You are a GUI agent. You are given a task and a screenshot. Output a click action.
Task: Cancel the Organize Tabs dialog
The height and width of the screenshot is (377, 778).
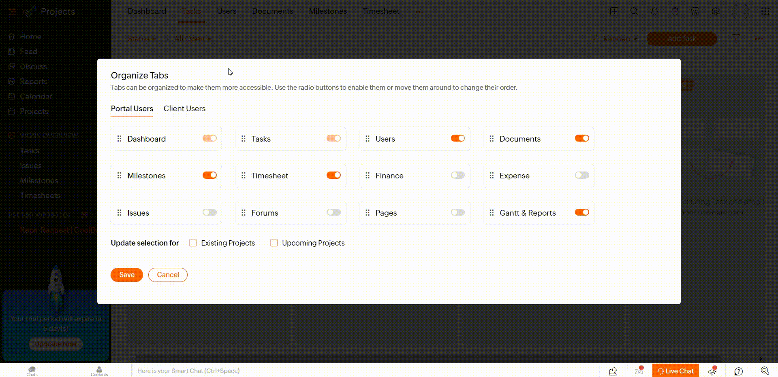168,275
